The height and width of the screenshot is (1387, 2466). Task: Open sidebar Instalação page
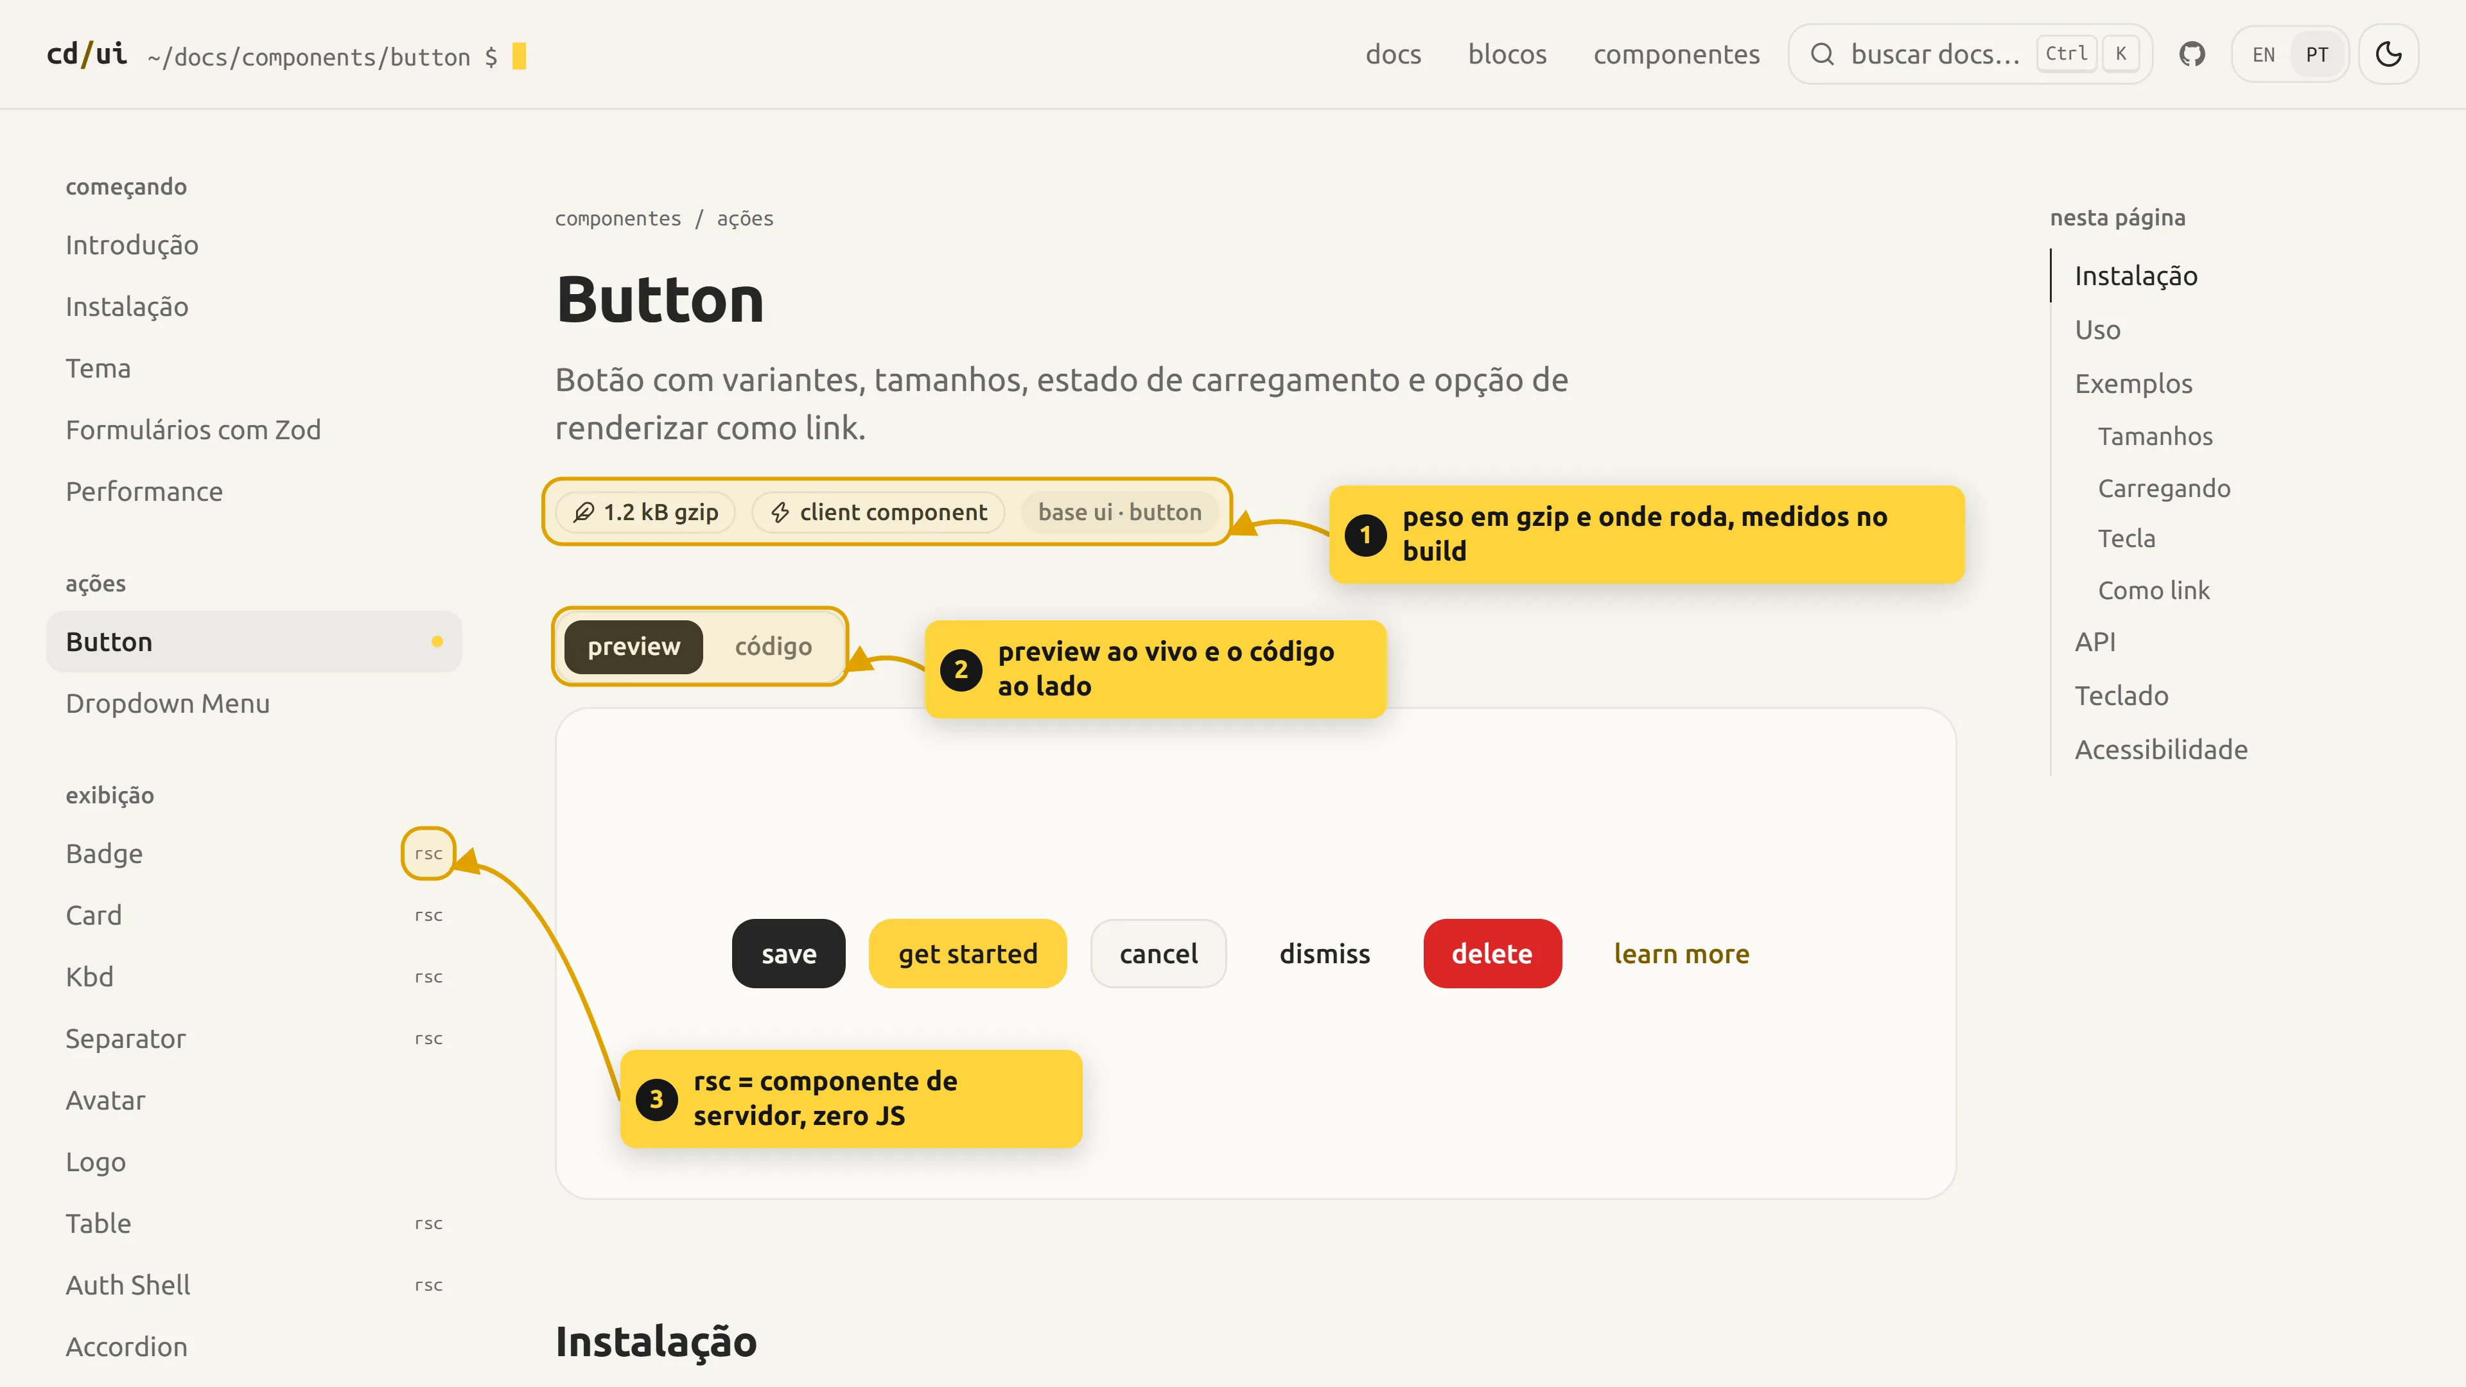254,306
